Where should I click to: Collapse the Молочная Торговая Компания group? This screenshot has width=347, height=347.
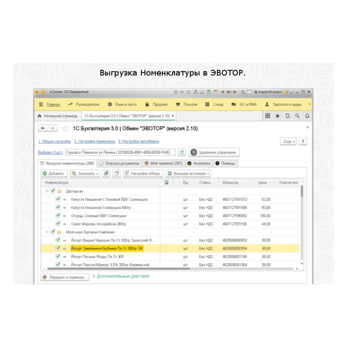pyautogui.click(x=47, y=232)
